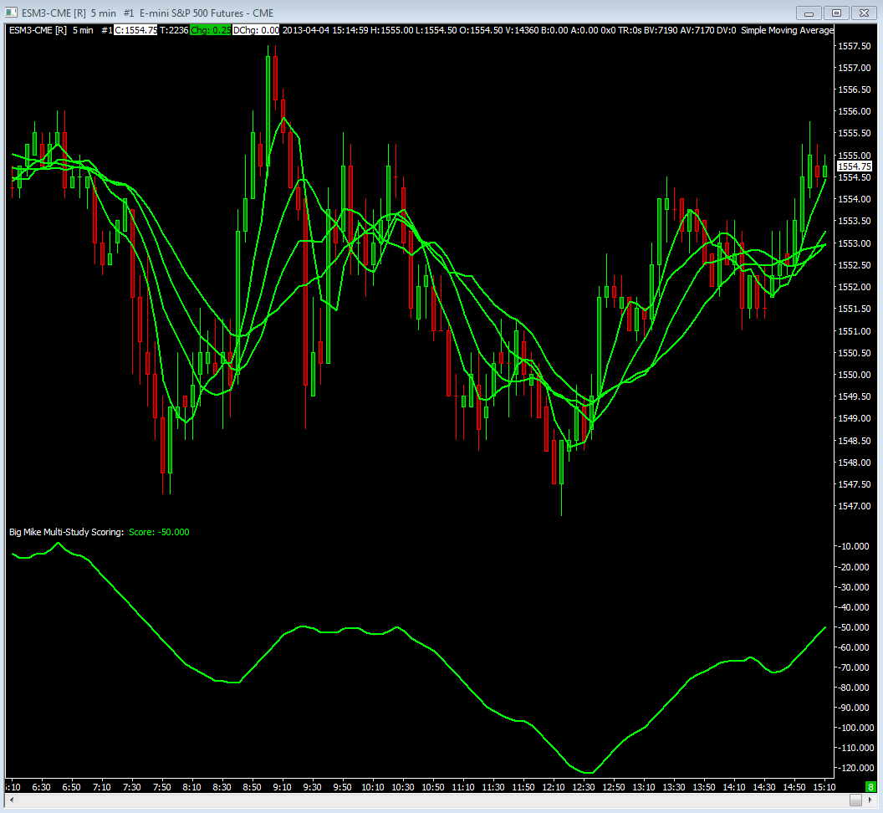Click the 13:50 time axis label

[x=704, y=787]
